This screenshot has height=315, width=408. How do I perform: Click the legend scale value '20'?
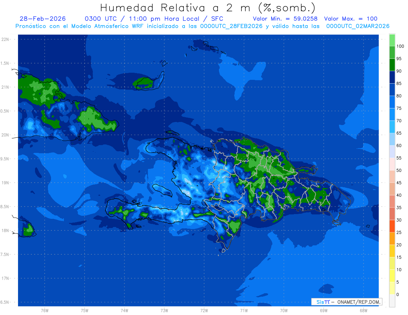399,245
